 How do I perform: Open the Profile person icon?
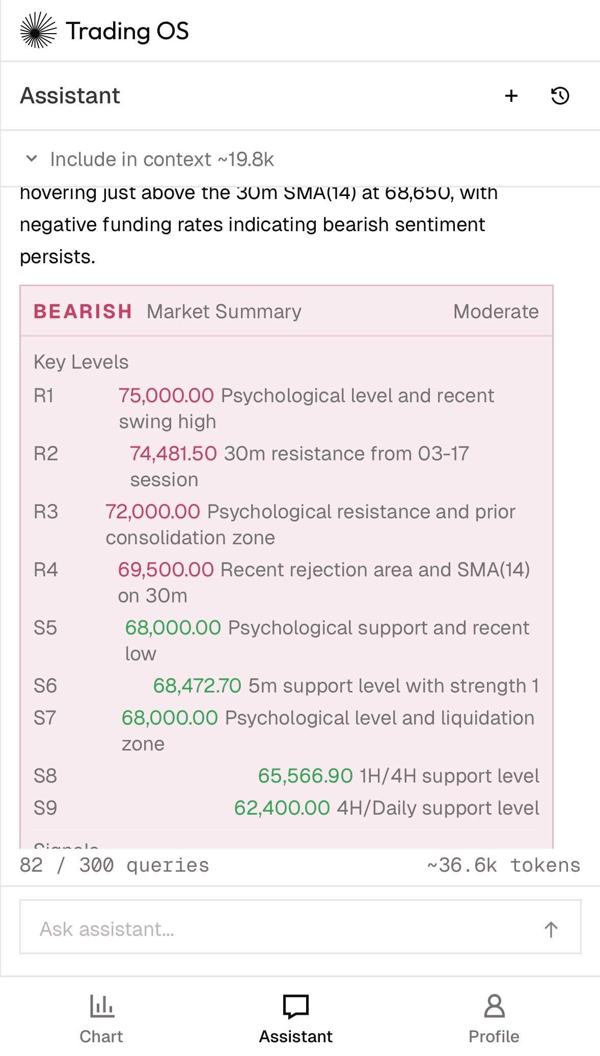pyautogui.click(x=494, y=1006)
